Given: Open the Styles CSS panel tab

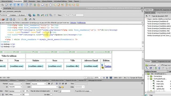Looking at the screenshot, I should coord(149,10).
